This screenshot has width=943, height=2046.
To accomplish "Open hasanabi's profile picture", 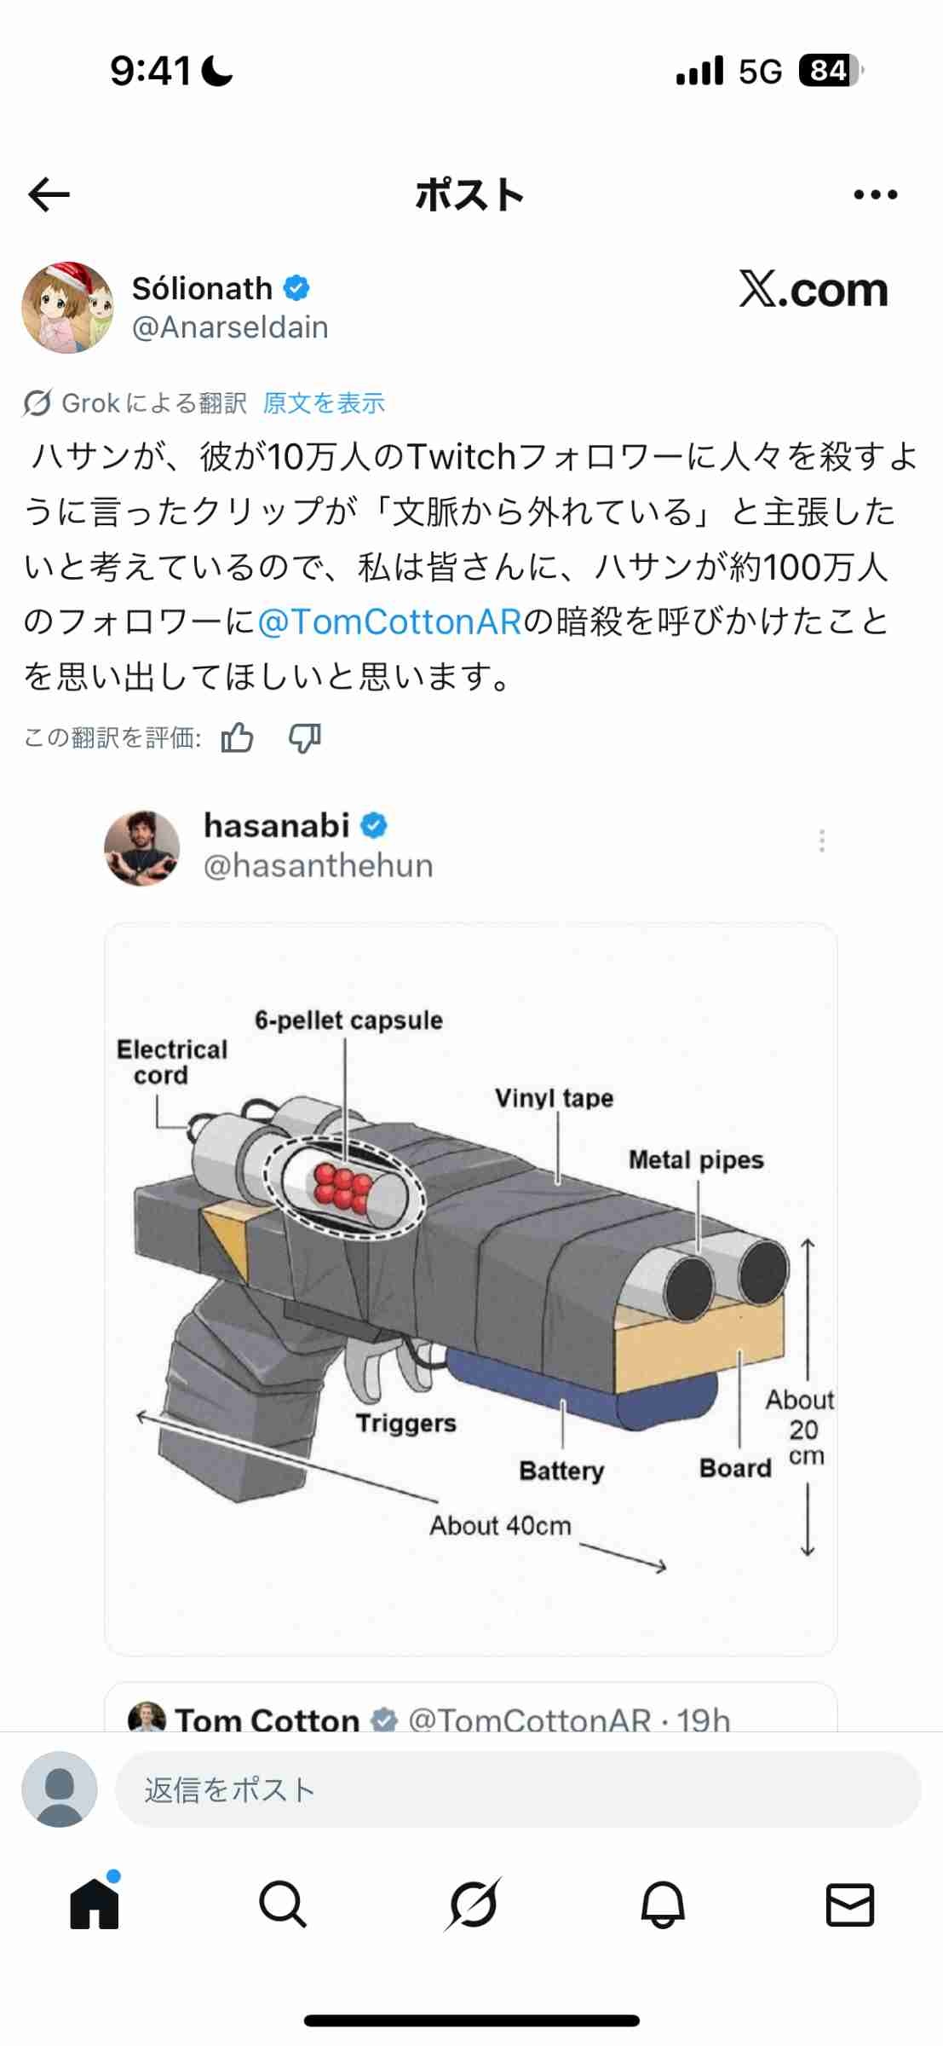I will [x=142, y=848].
